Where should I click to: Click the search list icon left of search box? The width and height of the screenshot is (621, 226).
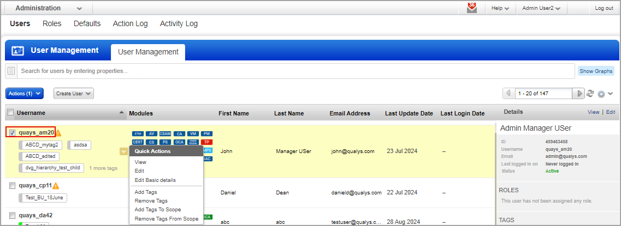pyautogui.click(x=11, y=71)
